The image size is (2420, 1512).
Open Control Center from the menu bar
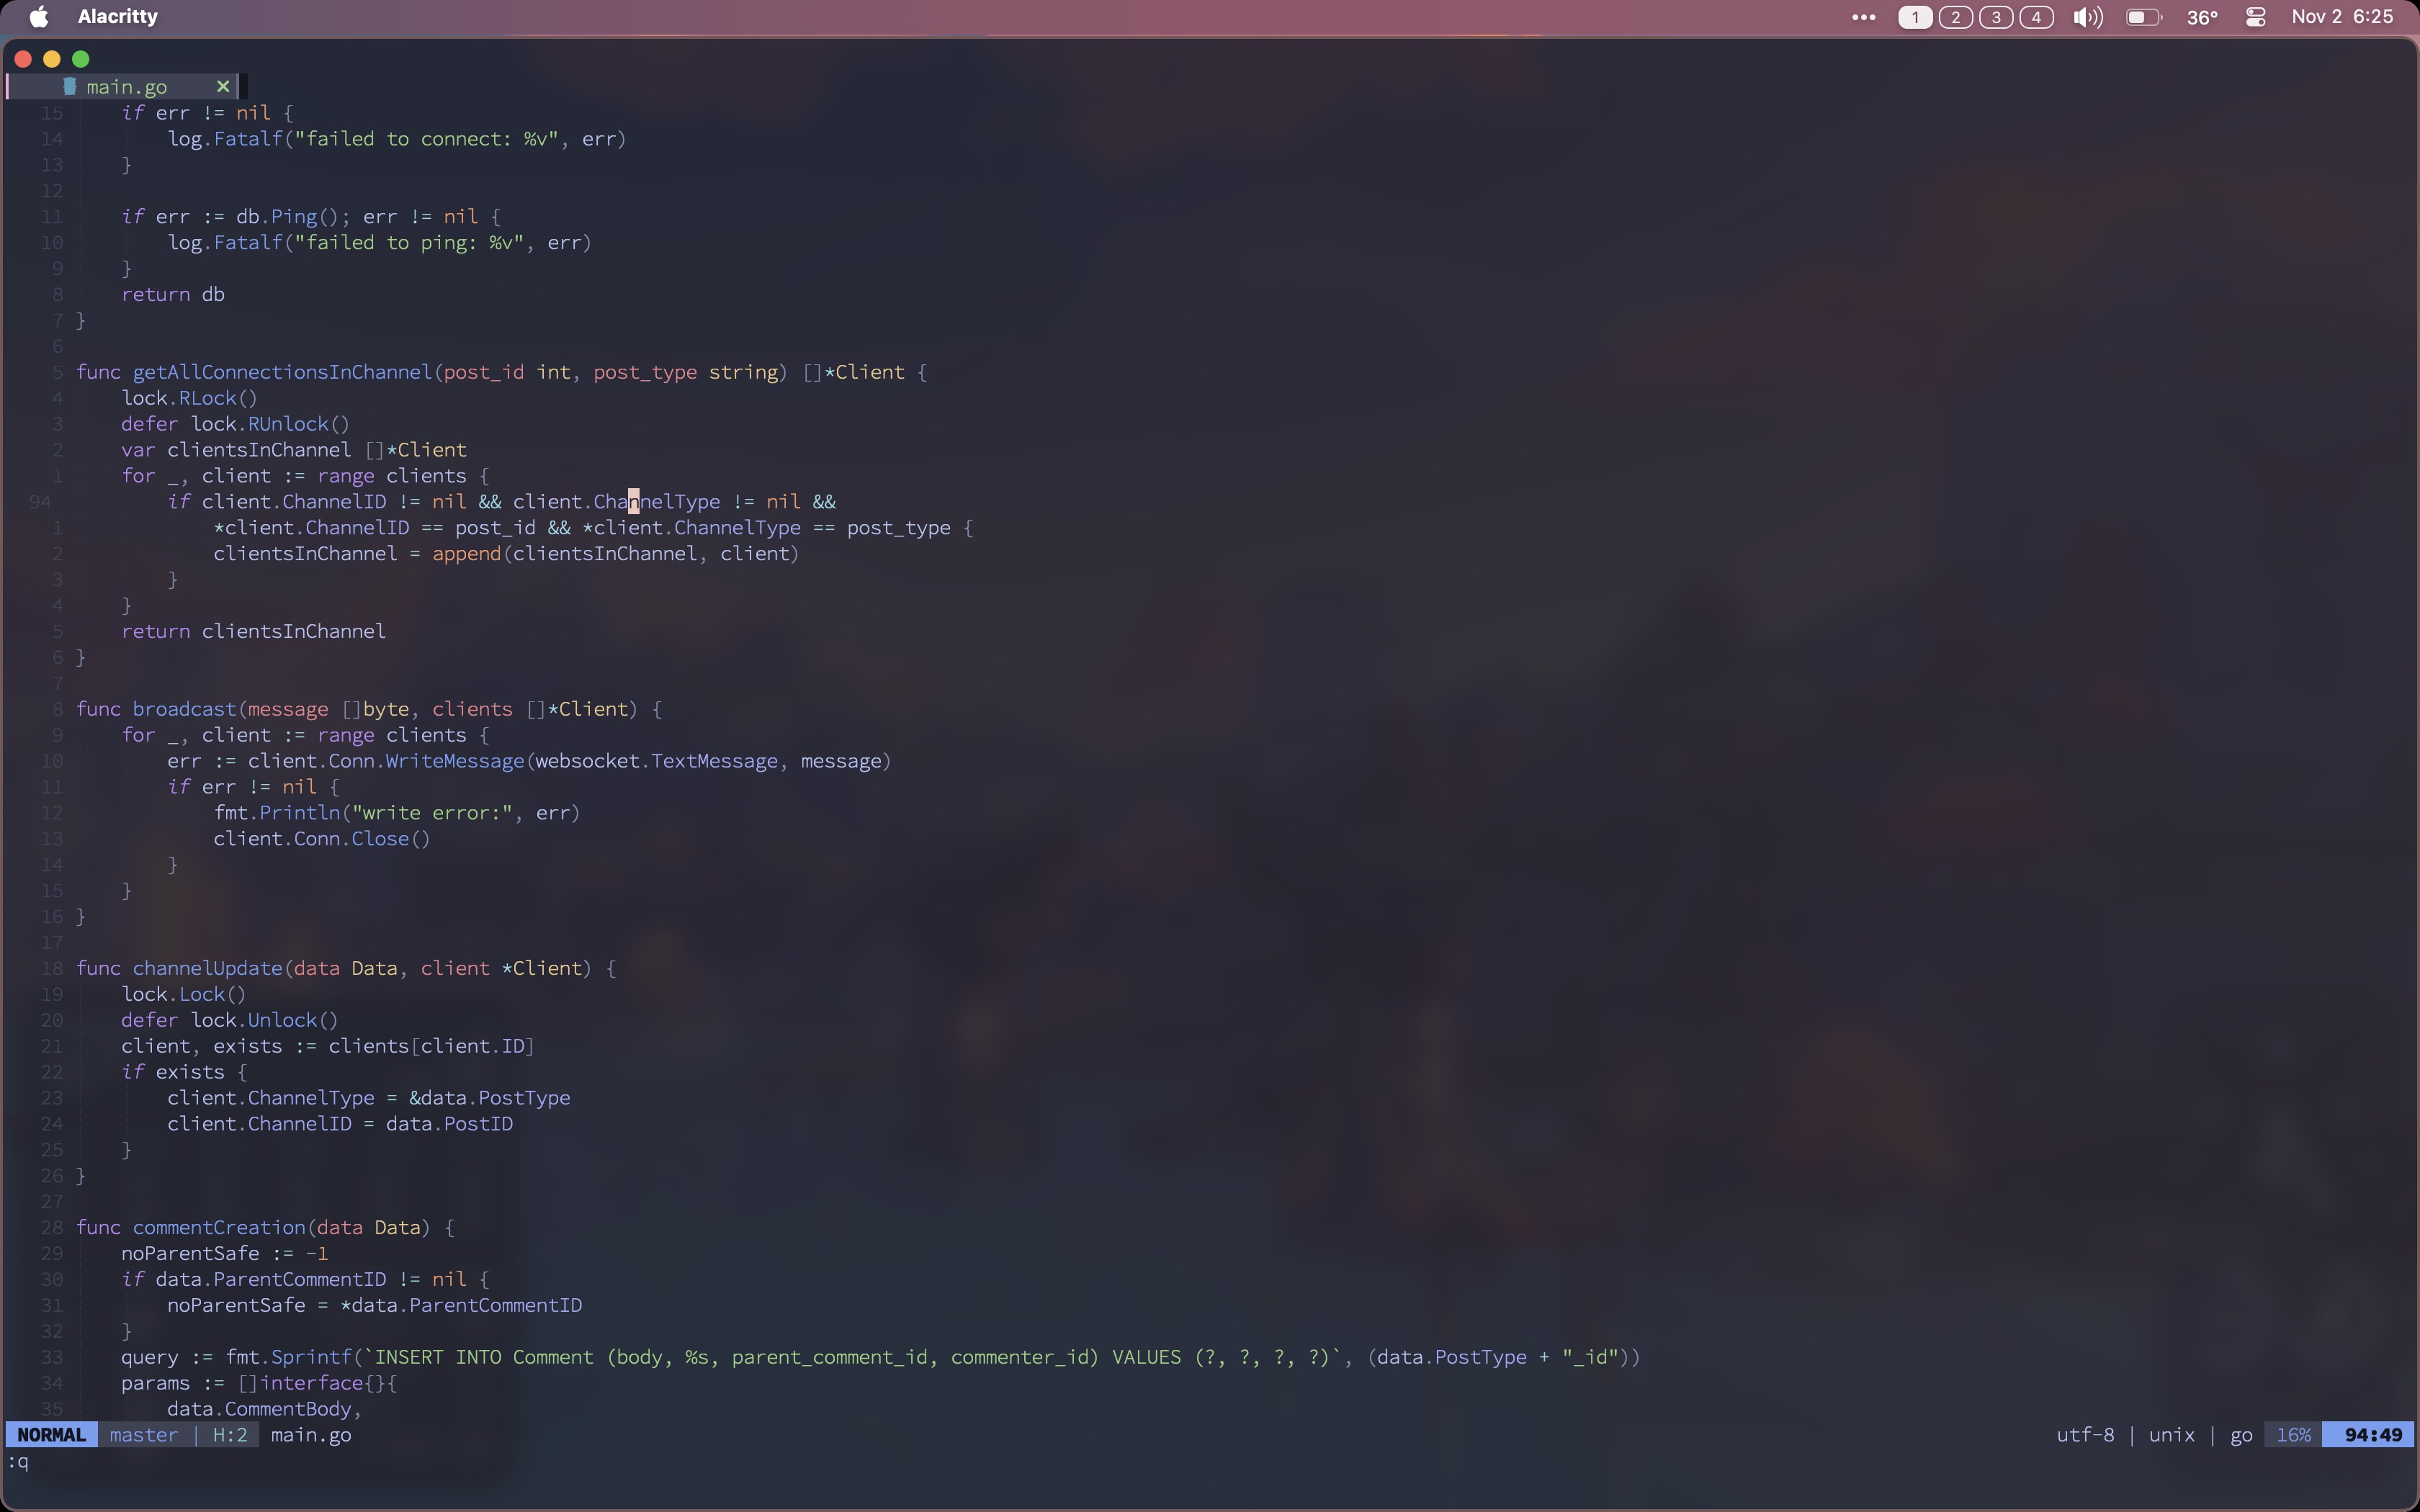coord(2255,17)
